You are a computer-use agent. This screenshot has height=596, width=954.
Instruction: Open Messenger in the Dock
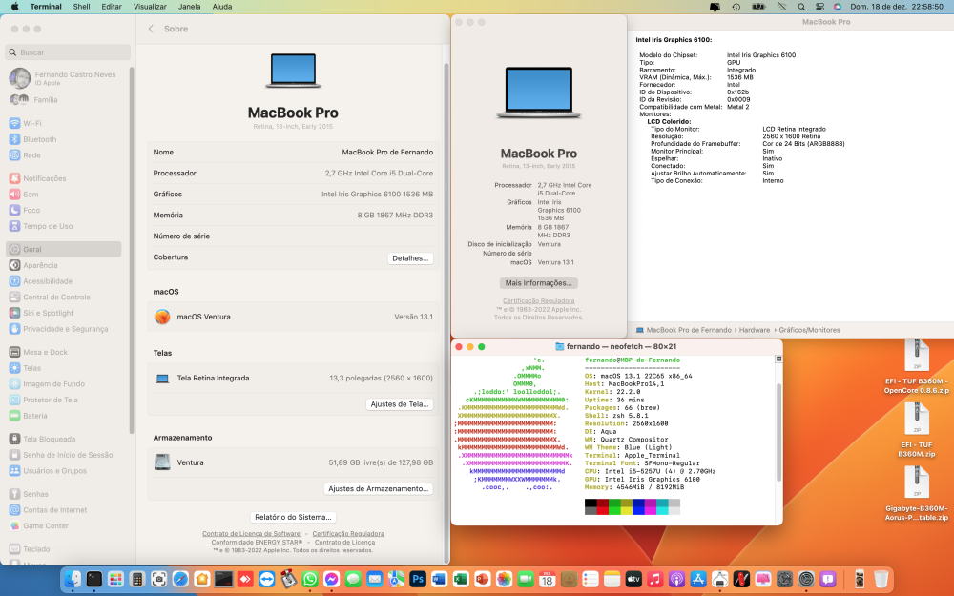click(x=332, y=579)
